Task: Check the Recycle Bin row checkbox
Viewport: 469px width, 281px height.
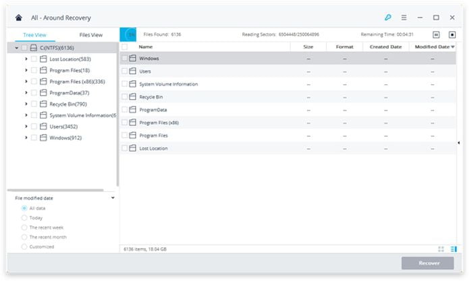Action: pos(124,97)
